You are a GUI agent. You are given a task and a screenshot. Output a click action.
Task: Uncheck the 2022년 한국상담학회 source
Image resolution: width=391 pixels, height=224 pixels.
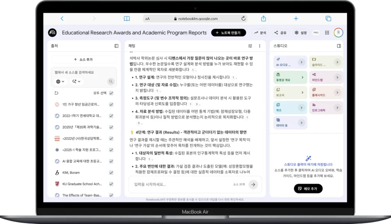click(111, 138)
